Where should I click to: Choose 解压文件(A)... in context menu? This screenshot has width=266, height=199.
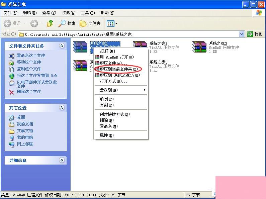(x=121, y=63)
